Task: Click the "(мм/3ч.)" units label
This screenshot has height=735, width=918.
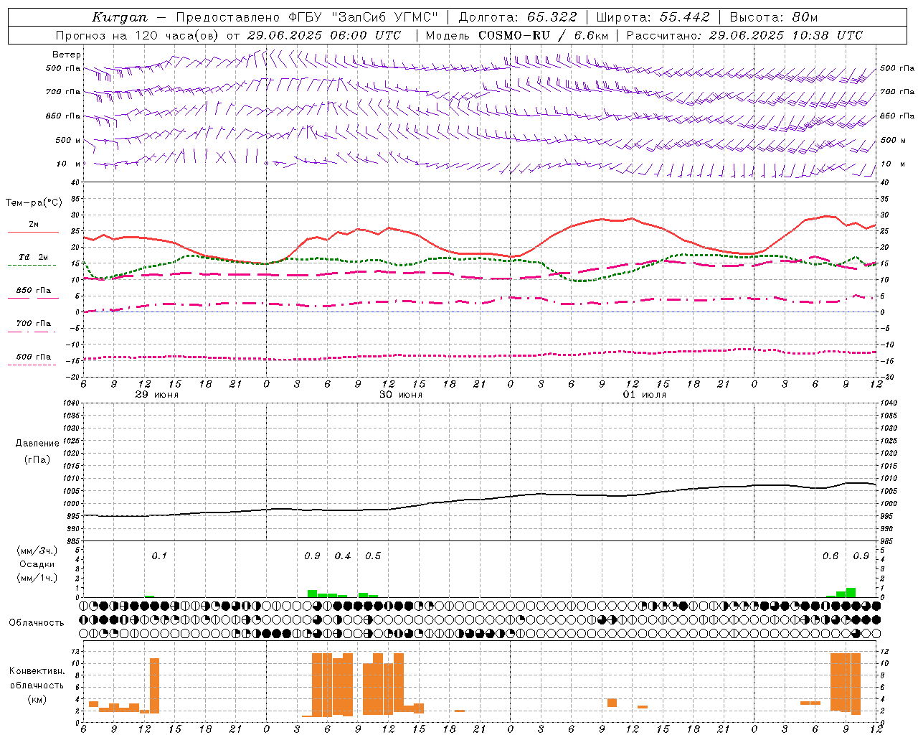Action: tap(37, 551)
